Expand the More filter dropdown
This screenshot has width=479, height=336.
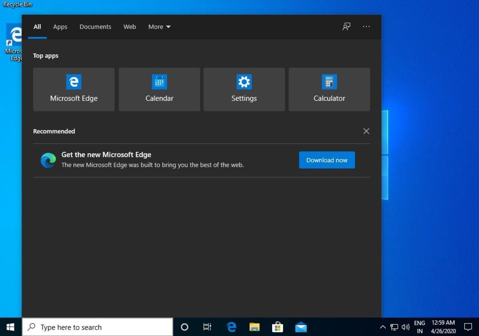pyautogui.click(x=159, y=26)
